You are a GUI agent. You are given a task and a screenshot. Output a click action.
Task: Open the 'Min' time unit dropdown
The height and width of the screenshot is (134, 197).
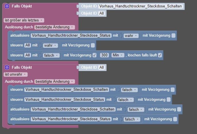(x=118, y=55)
